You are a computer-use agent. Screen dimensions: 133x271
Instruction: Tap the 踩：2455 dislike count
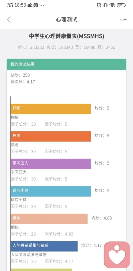click(106, 47)
